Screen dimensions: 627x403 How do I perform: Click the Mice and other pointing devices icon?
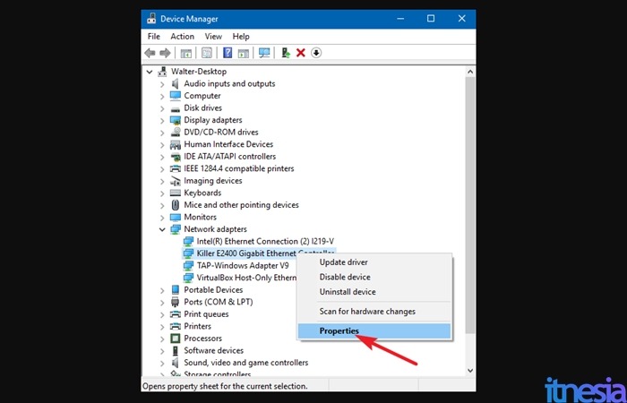pos(176,205)
